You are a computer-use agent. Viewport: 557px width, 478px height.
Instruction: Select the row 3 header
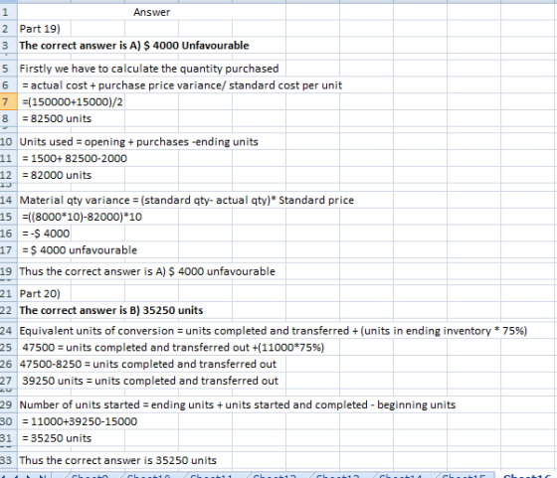coord(8,46)
